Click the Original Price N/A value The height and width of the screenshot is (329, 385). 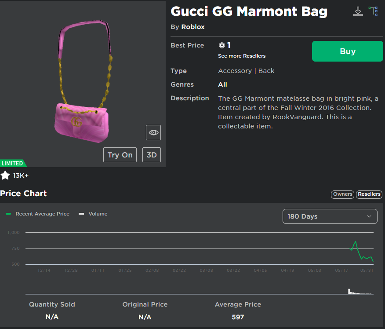coord(145,317)
